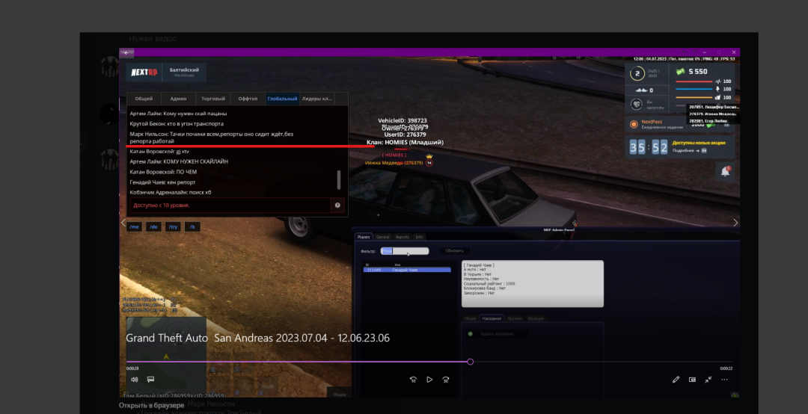
Task: Switch to General tab in Admin Panel
Action: (x=382, y=237)
